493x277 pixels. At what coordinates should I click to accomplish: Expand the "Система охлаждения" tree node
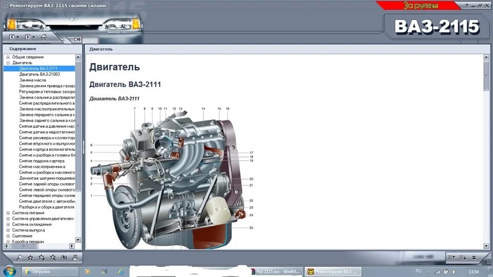[x=8, y=225]
